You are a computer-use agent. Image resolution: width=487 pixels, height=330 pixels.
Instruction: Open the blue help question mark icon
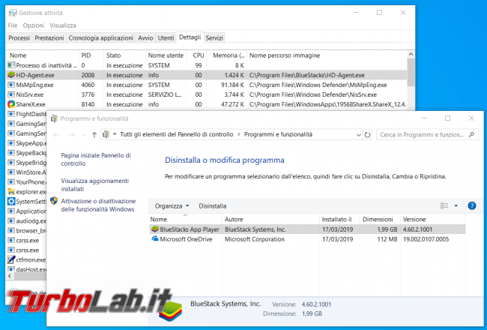pyautogui.click(x=471, y=205)
